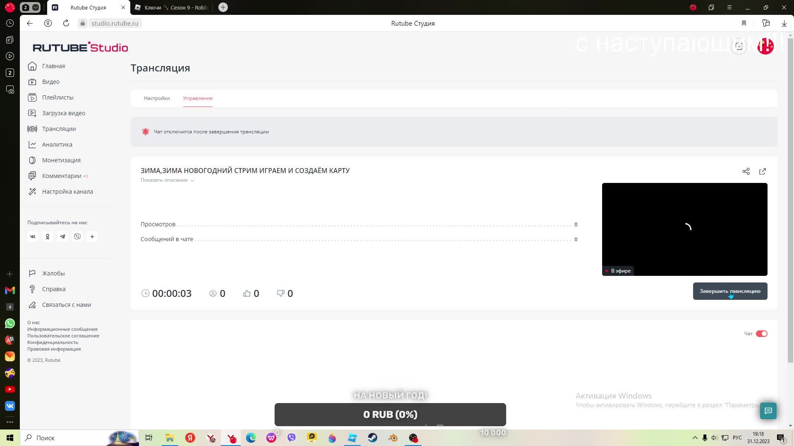Viewport: 794px width, 446px height.
Task: Show hidden system tray icons
Action: 695,438
